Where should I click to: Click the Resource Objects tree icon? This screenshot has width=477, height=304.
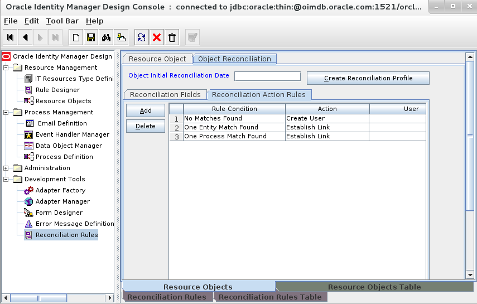point(28,101)
